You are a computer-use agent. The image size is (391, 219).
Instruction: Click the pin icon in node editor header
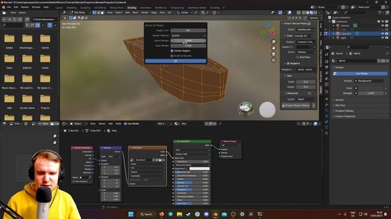tap(220, 123)
